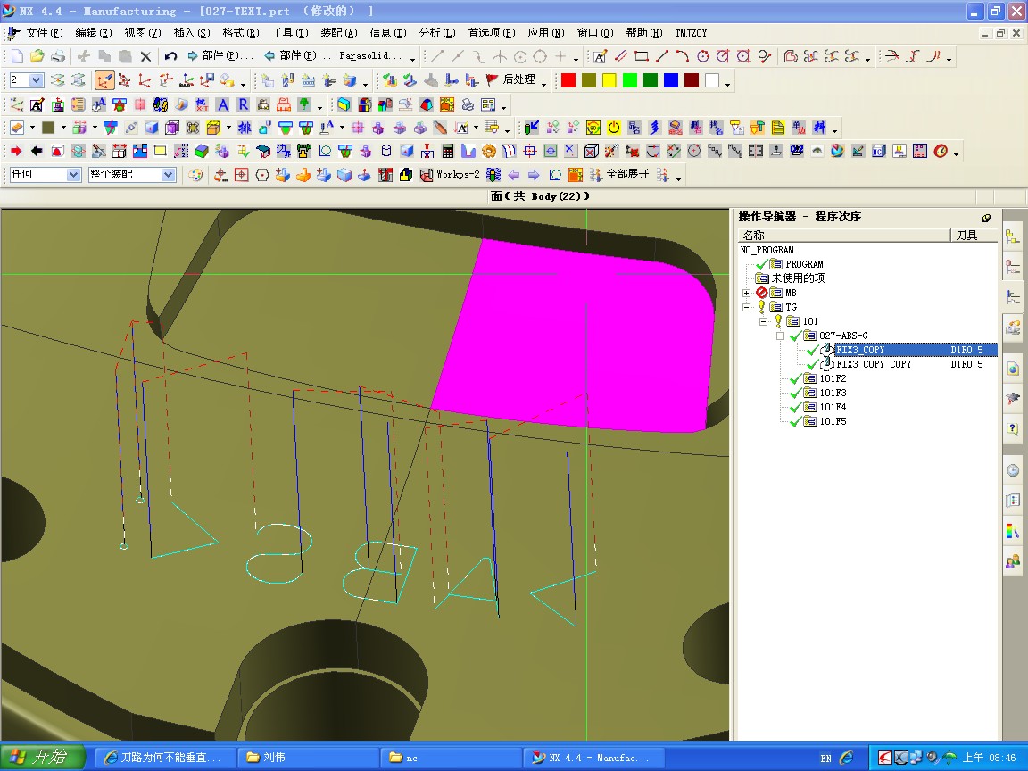Screen dimensions: 1028x771
Task: Click the 全部展开 expand all button
Action: [620, 174]
